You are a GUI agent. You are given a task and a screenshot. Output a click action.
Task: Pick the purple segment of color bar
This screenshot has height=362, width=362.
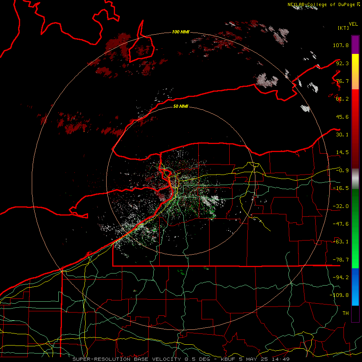click(x=355, y=45)
